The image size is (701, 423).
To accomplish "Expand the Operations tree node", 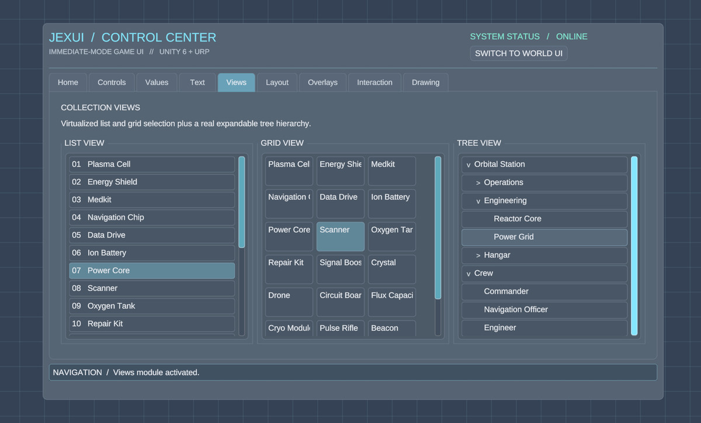I will (x=478, y=183).
